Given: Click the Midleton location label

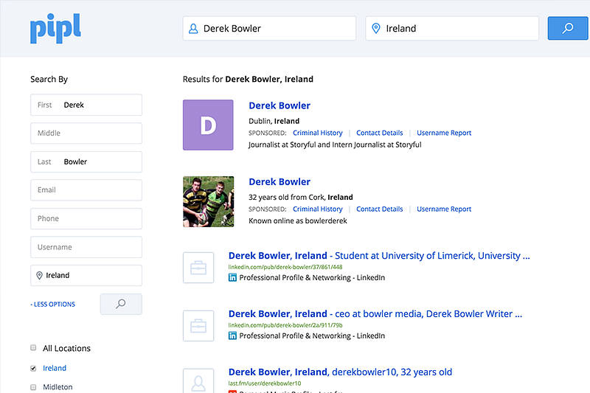Looking at the screenshot, I should tap(58, 387).
